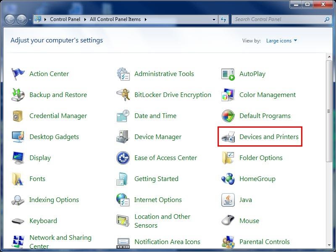336x252 pixels.
Task: Expand the arrow after Control Panel breadcrumb
Action: 85,19
